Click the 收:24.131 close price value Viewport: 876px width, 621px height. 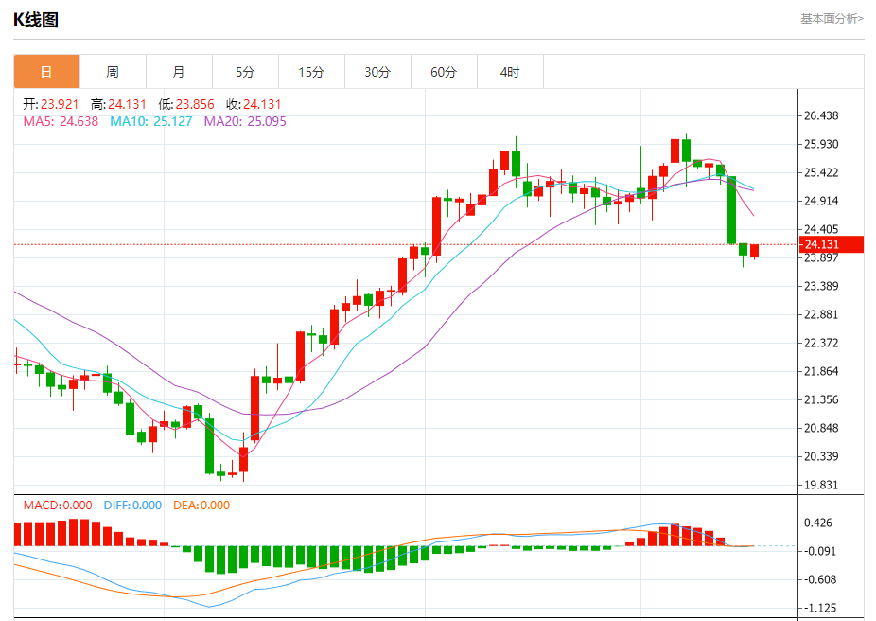coord(254,104)
